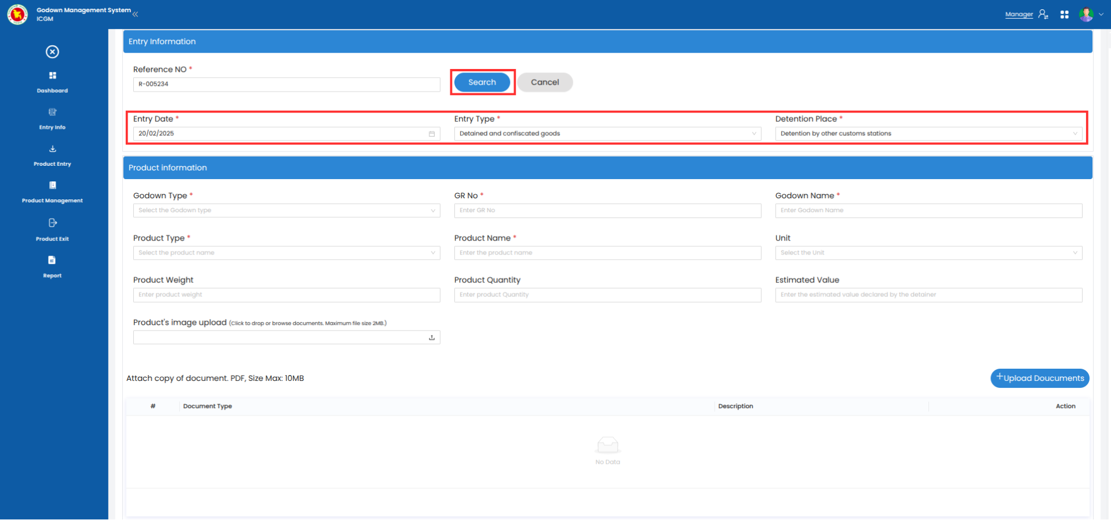Go to Entry Info section
Viewport: 1111px width, 520px height.
click(x=52, y=118)
